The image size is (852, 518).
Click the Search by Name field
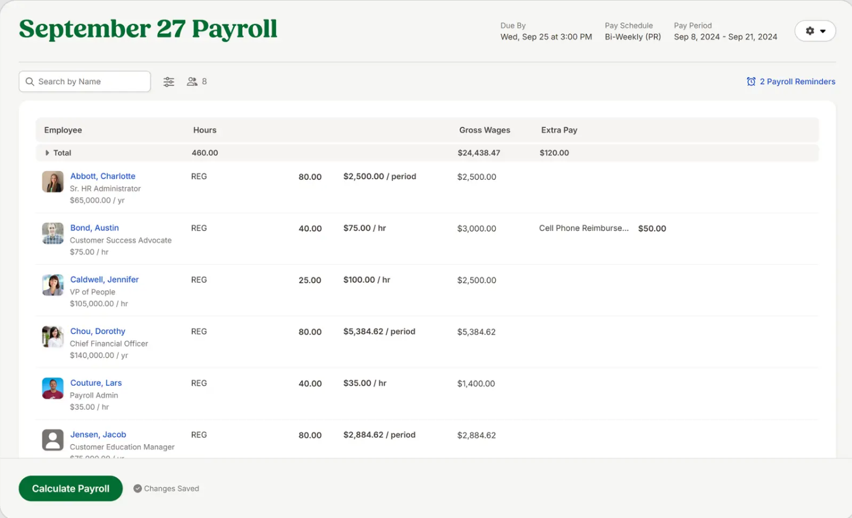click(x=84, y=81)
